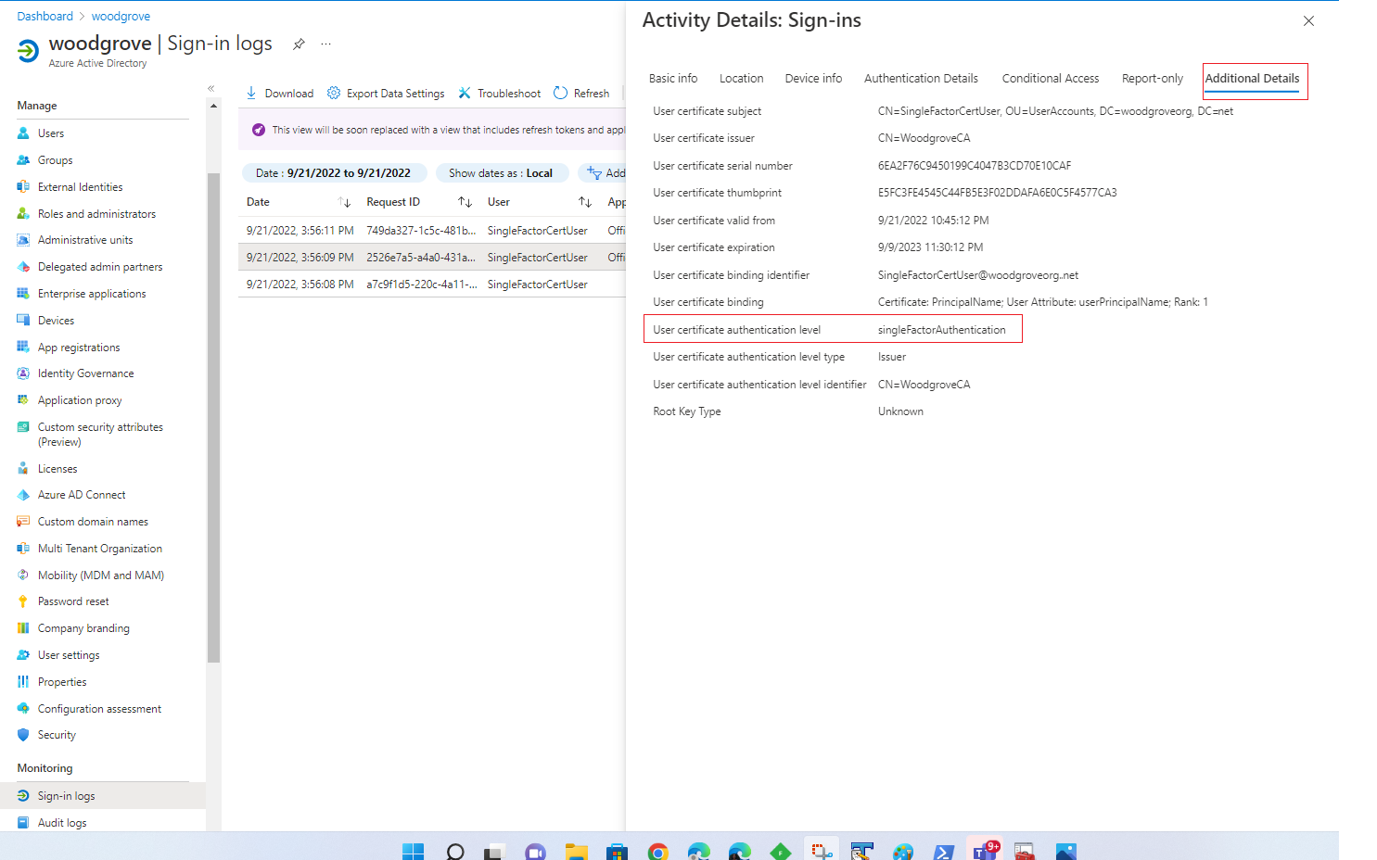The width and height of the screenshot is (1377, 860).
Task: Click request ID 749da327-1c5c-481b
Action: tap(421, 231)
